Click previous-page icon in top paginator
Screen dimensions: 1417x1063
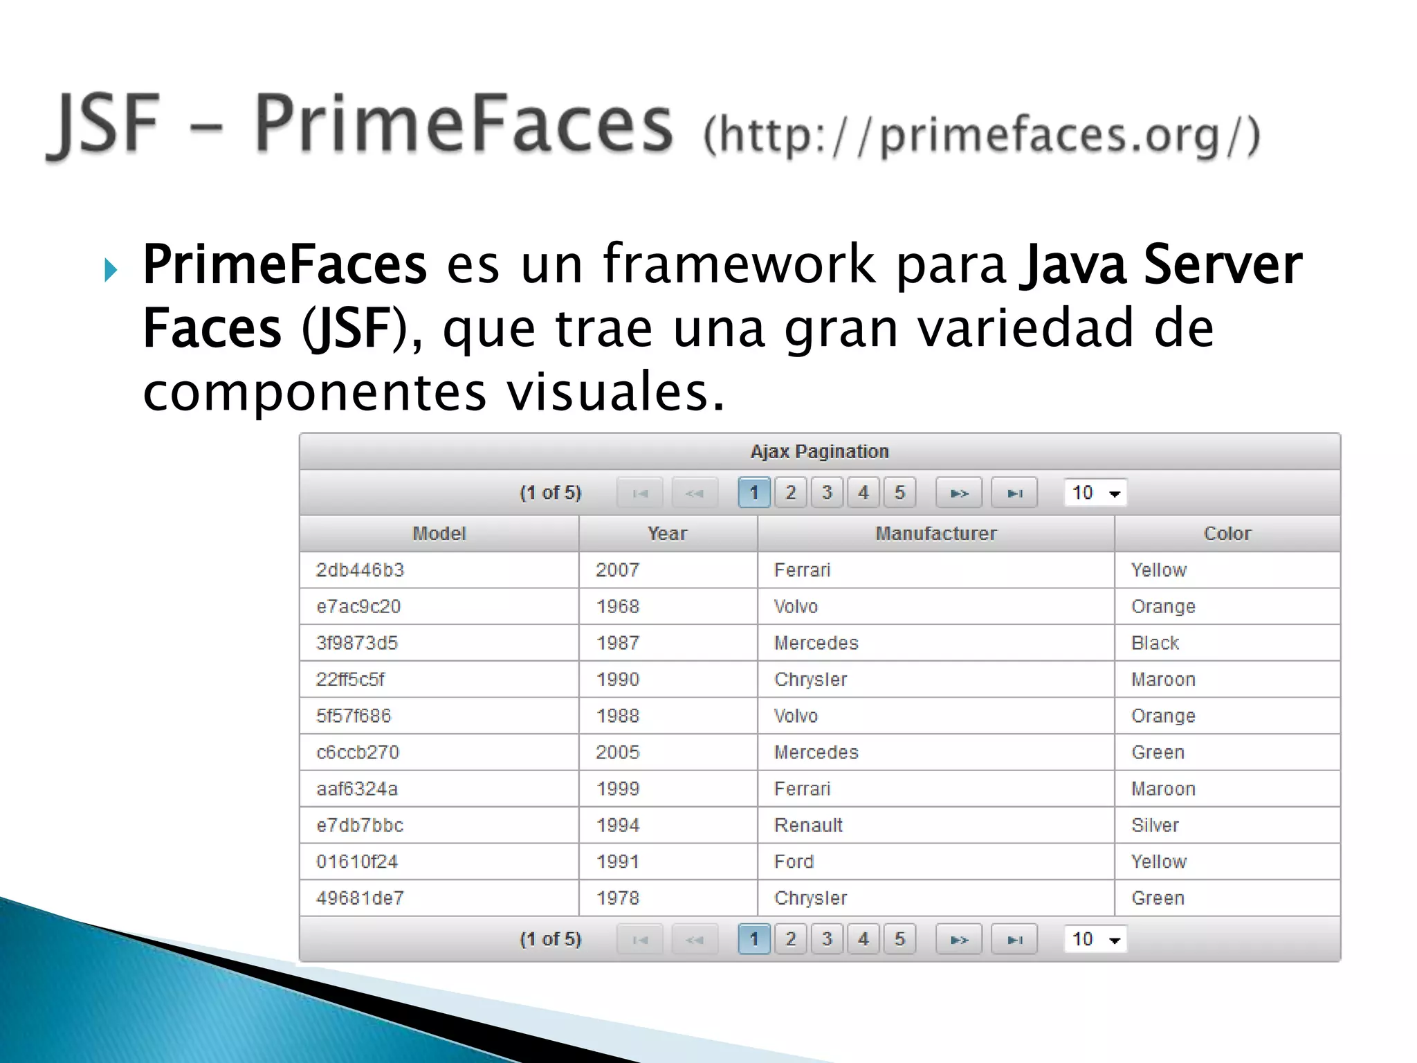click(x=695, y=493)
